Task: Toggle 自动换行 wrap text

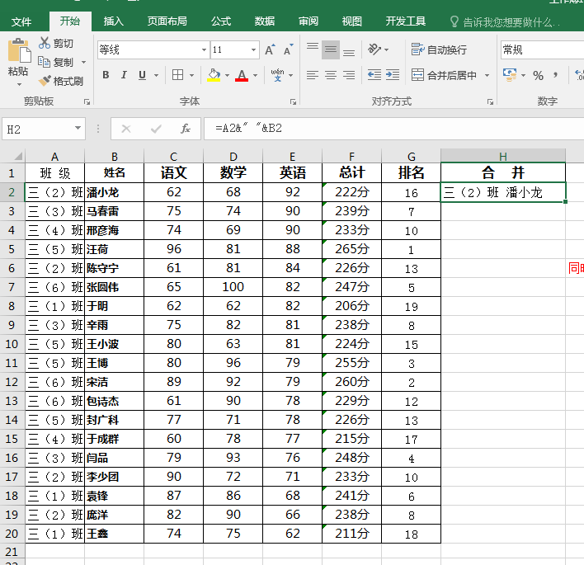Action: click(439, 49)
